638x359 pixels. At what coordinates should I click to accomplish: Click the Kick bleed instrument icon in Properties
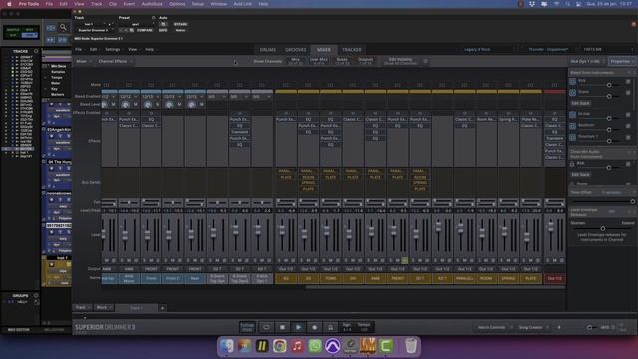point(572,81)
